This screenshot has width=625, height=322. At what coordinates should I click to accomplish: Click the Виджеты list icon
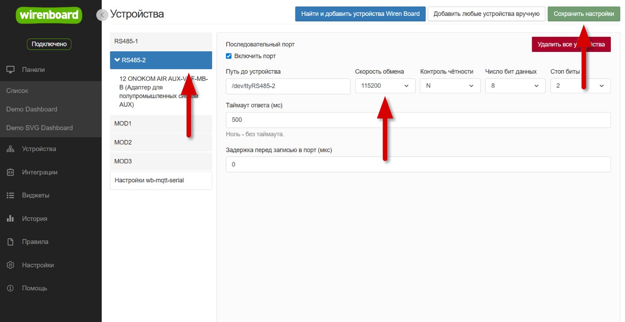10,195
